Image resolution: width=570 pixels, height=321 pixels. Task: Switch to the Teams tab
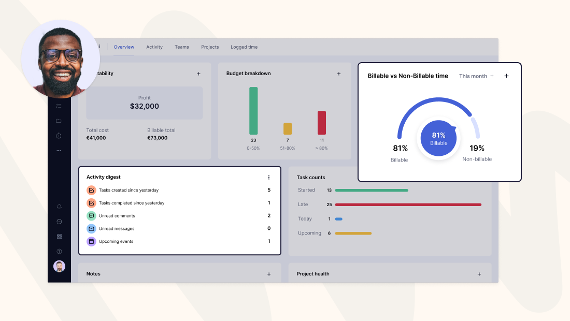[182, 47]
